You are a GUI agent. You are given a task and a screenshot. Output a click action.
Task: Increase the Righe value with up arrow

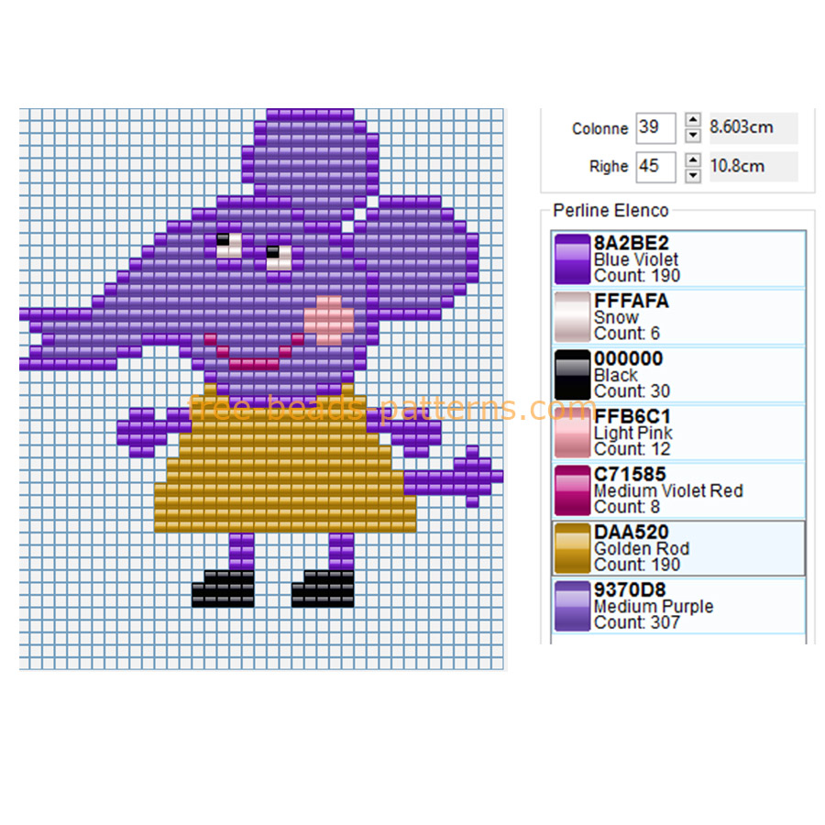[x=693, y=159]
